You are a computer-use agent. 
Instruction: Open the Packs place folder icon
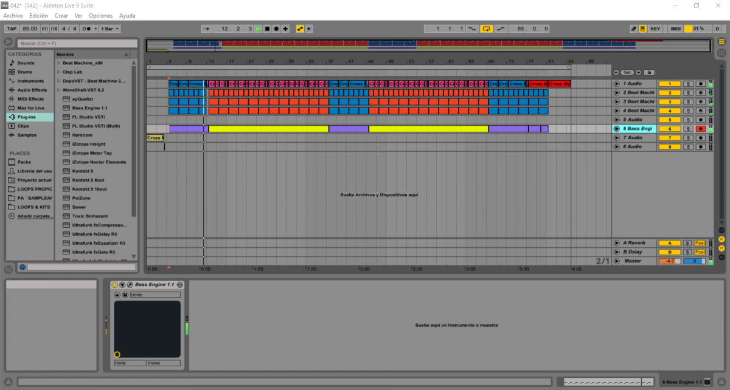point(12,162)
